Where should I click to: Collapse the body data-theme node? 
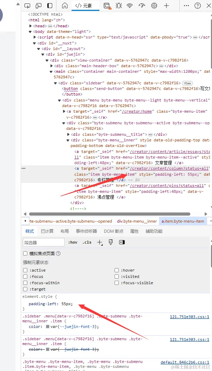pos(30,32)
